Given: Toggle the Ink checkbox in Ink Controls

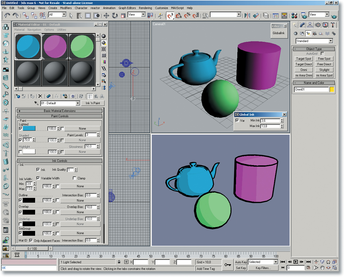Looking at the screenshot, I should 38,170.
